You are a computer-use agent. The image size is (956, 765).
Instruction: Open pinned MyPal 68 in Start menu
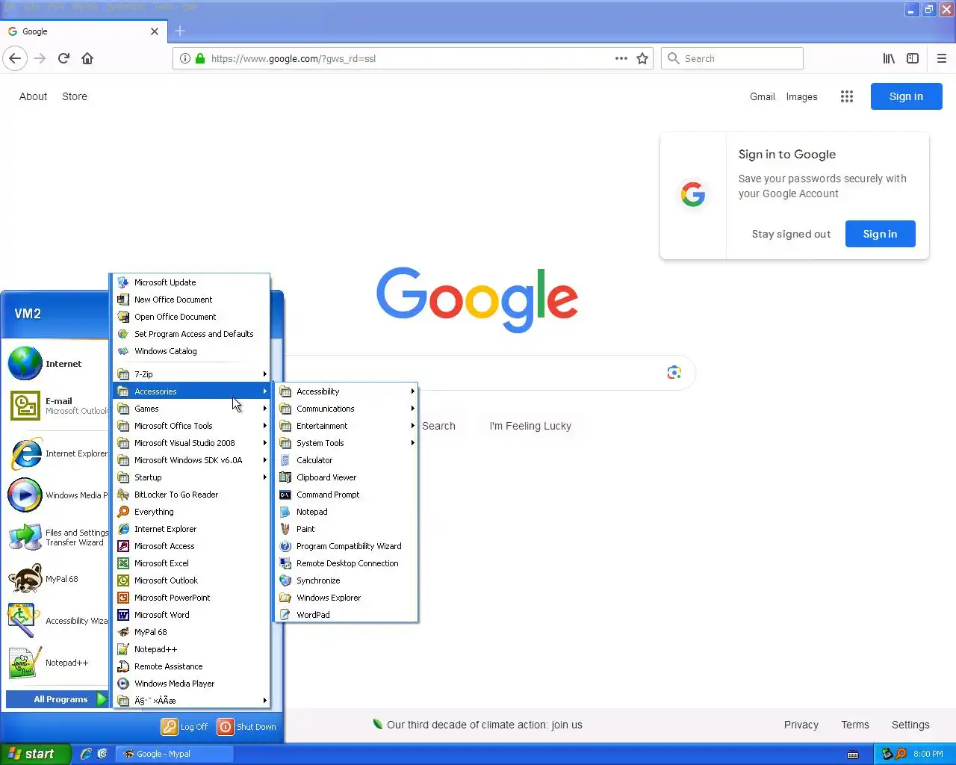click(x=56, y=579)
